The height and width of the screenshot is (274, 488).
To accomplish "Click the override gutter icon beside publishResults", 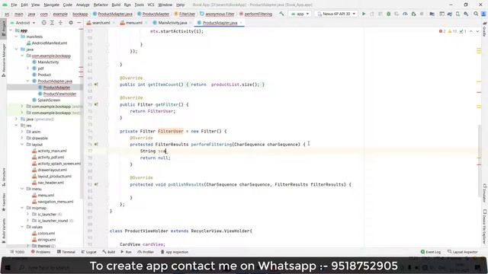I will click(x=96, y=184).
